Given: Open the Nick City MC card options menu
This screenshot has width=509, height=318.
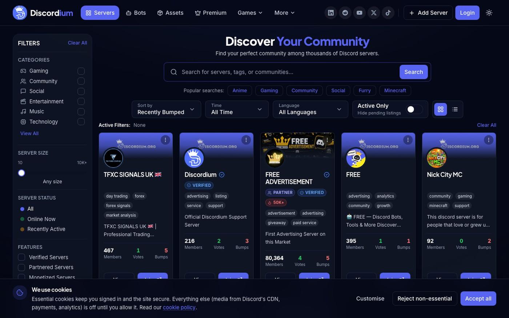Looking at the screenshot, I should 489,140.
